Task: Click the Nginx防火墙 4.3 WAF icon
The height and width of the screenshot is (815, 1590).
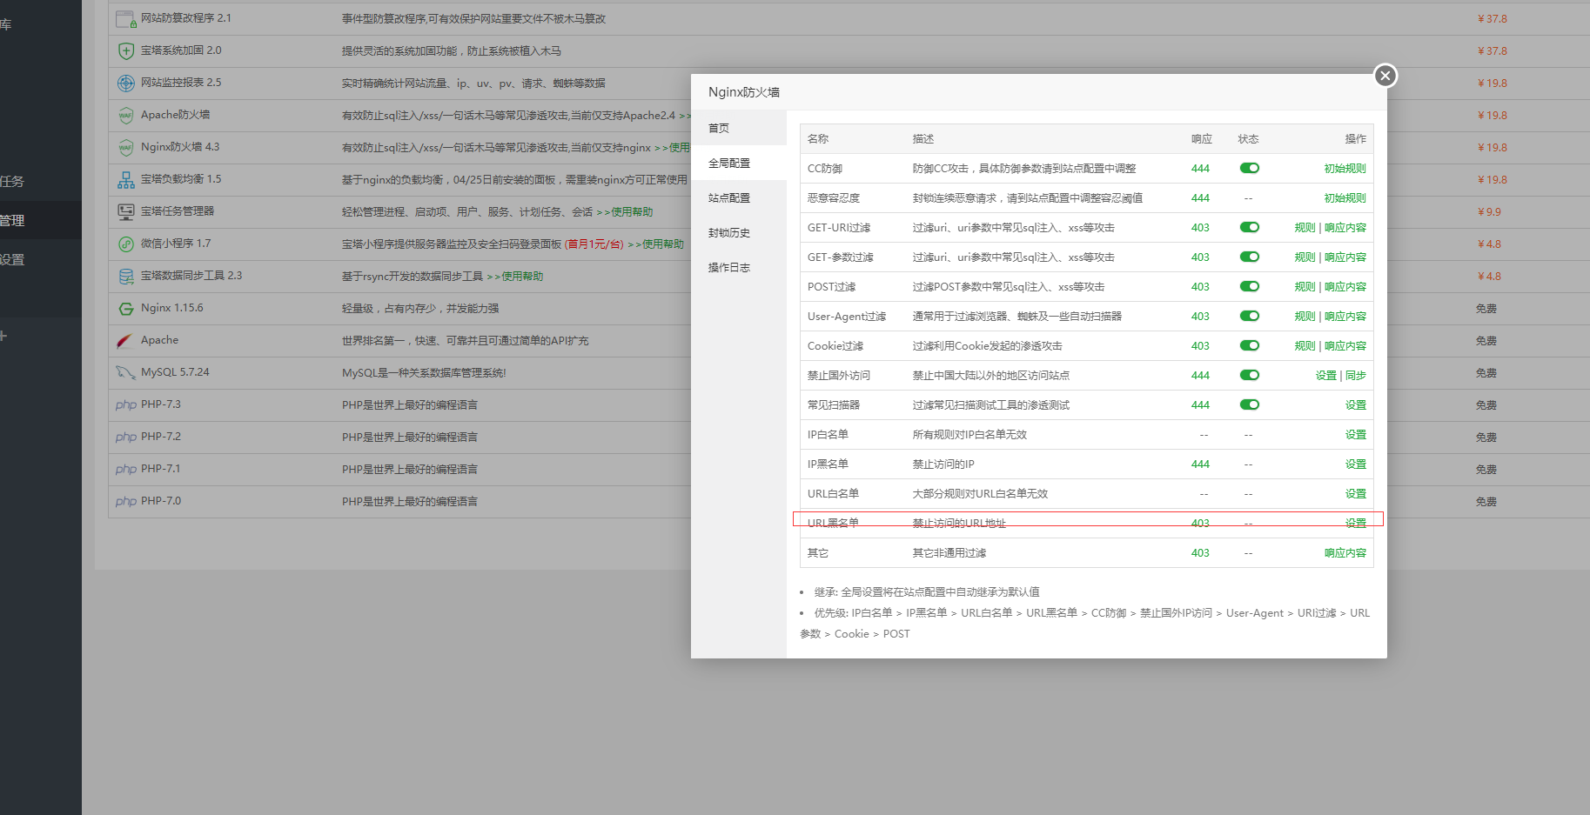Action: (125, 147)
